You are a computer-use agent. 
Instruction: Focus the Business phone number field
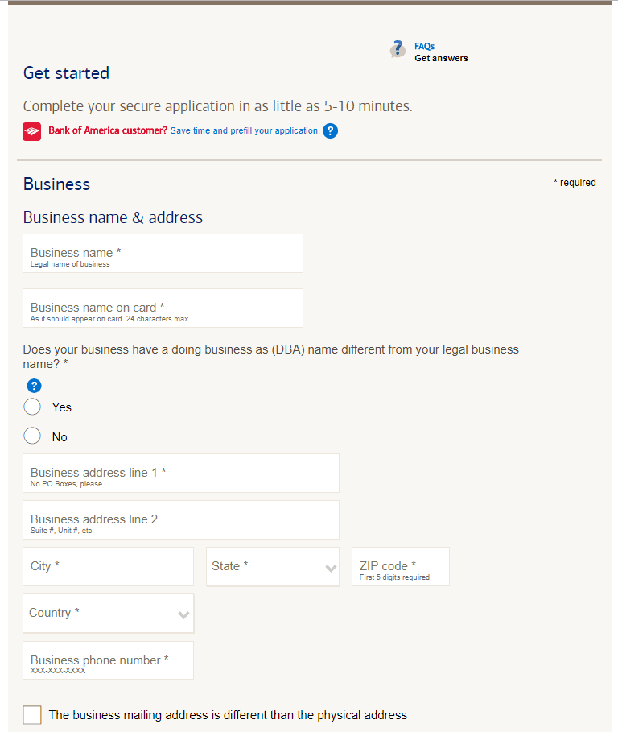pos(108,660)
